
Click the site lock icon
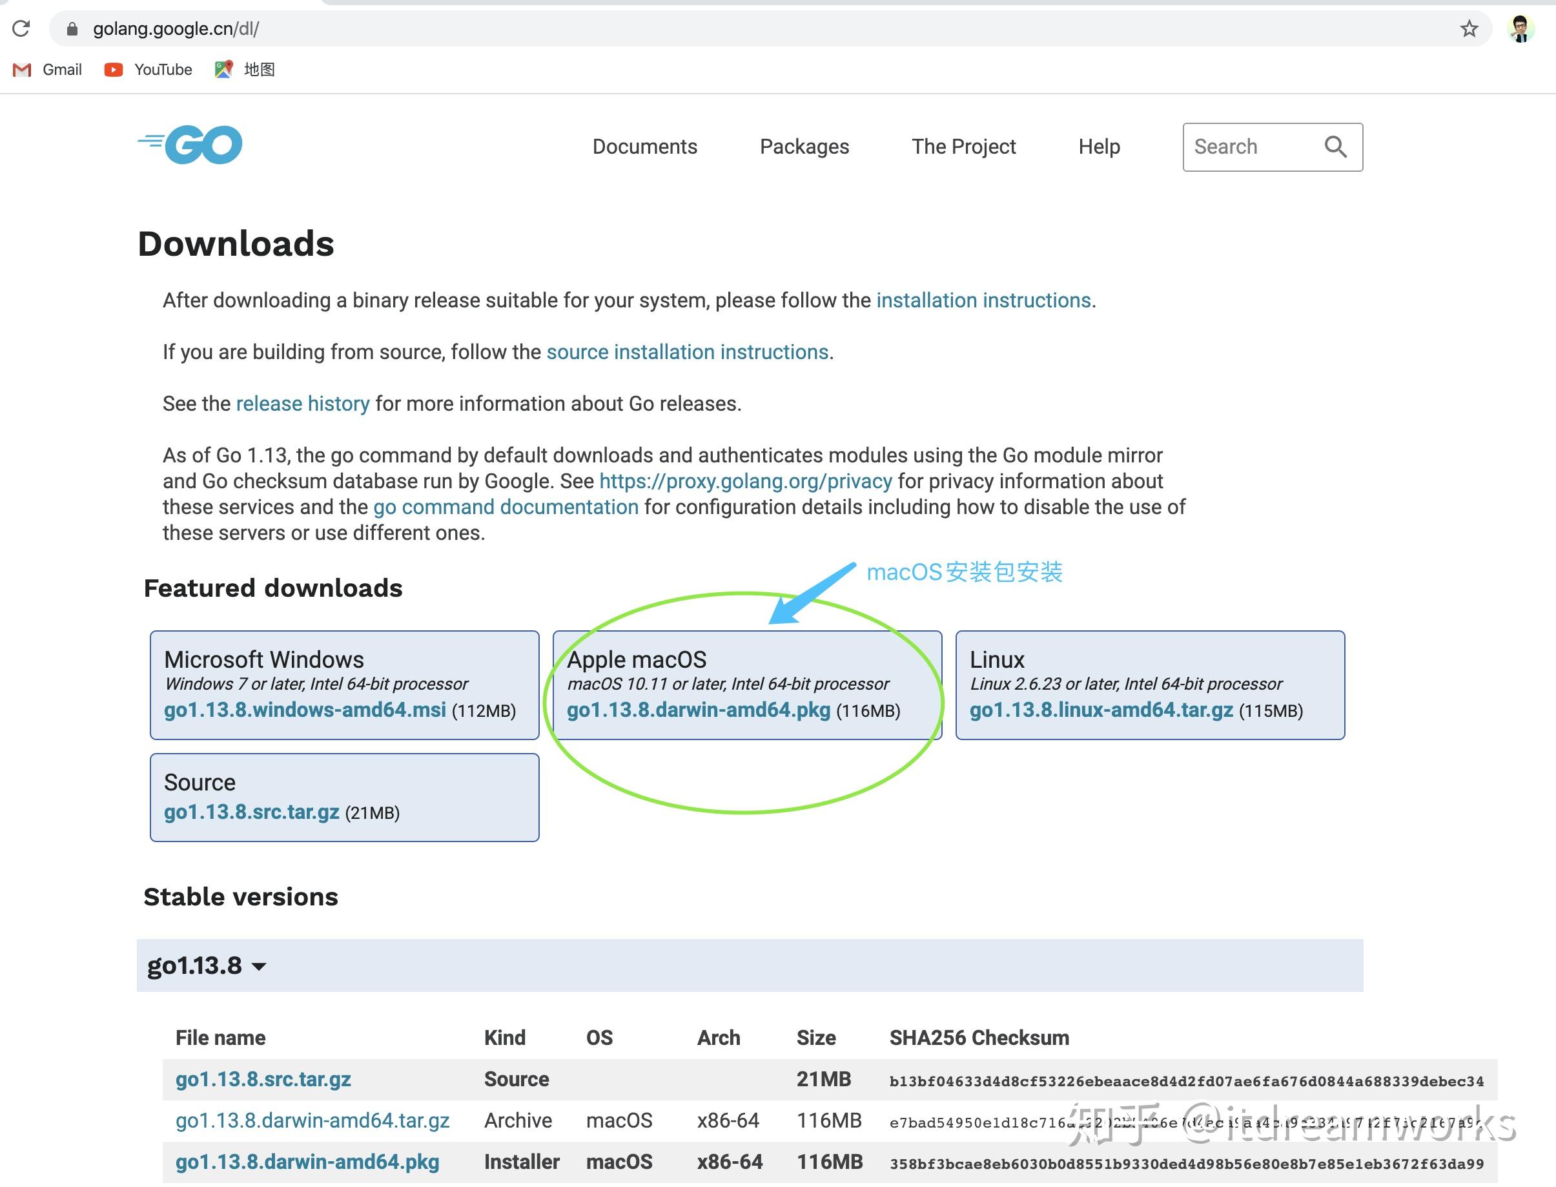(x=71, y=29)
